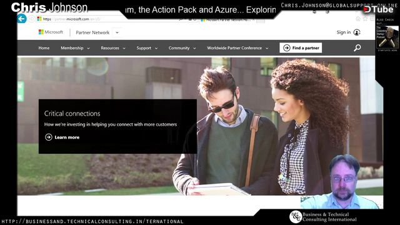Click the browser settings gear icon
Screen dimensions: 400x225
coord(372,19)
